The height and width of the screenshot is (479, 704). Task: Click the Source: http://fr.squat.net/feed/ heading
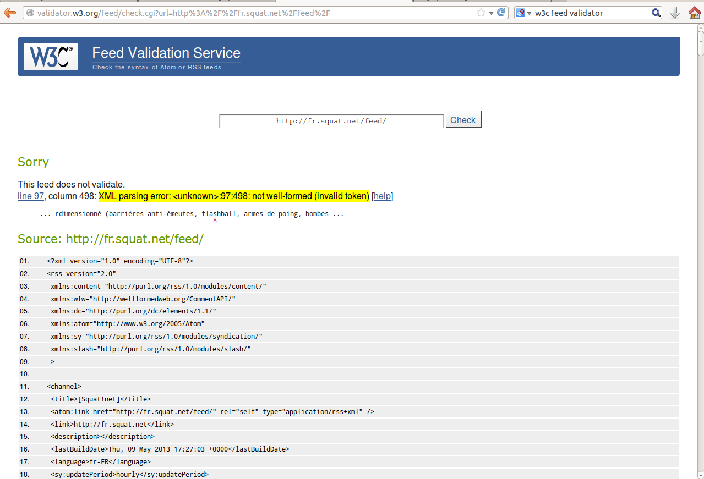111,239
